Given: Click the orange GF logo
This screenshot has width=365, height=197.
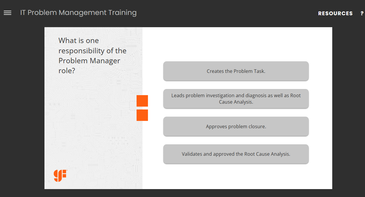Looking at the screenshot, I should [60, 175].
